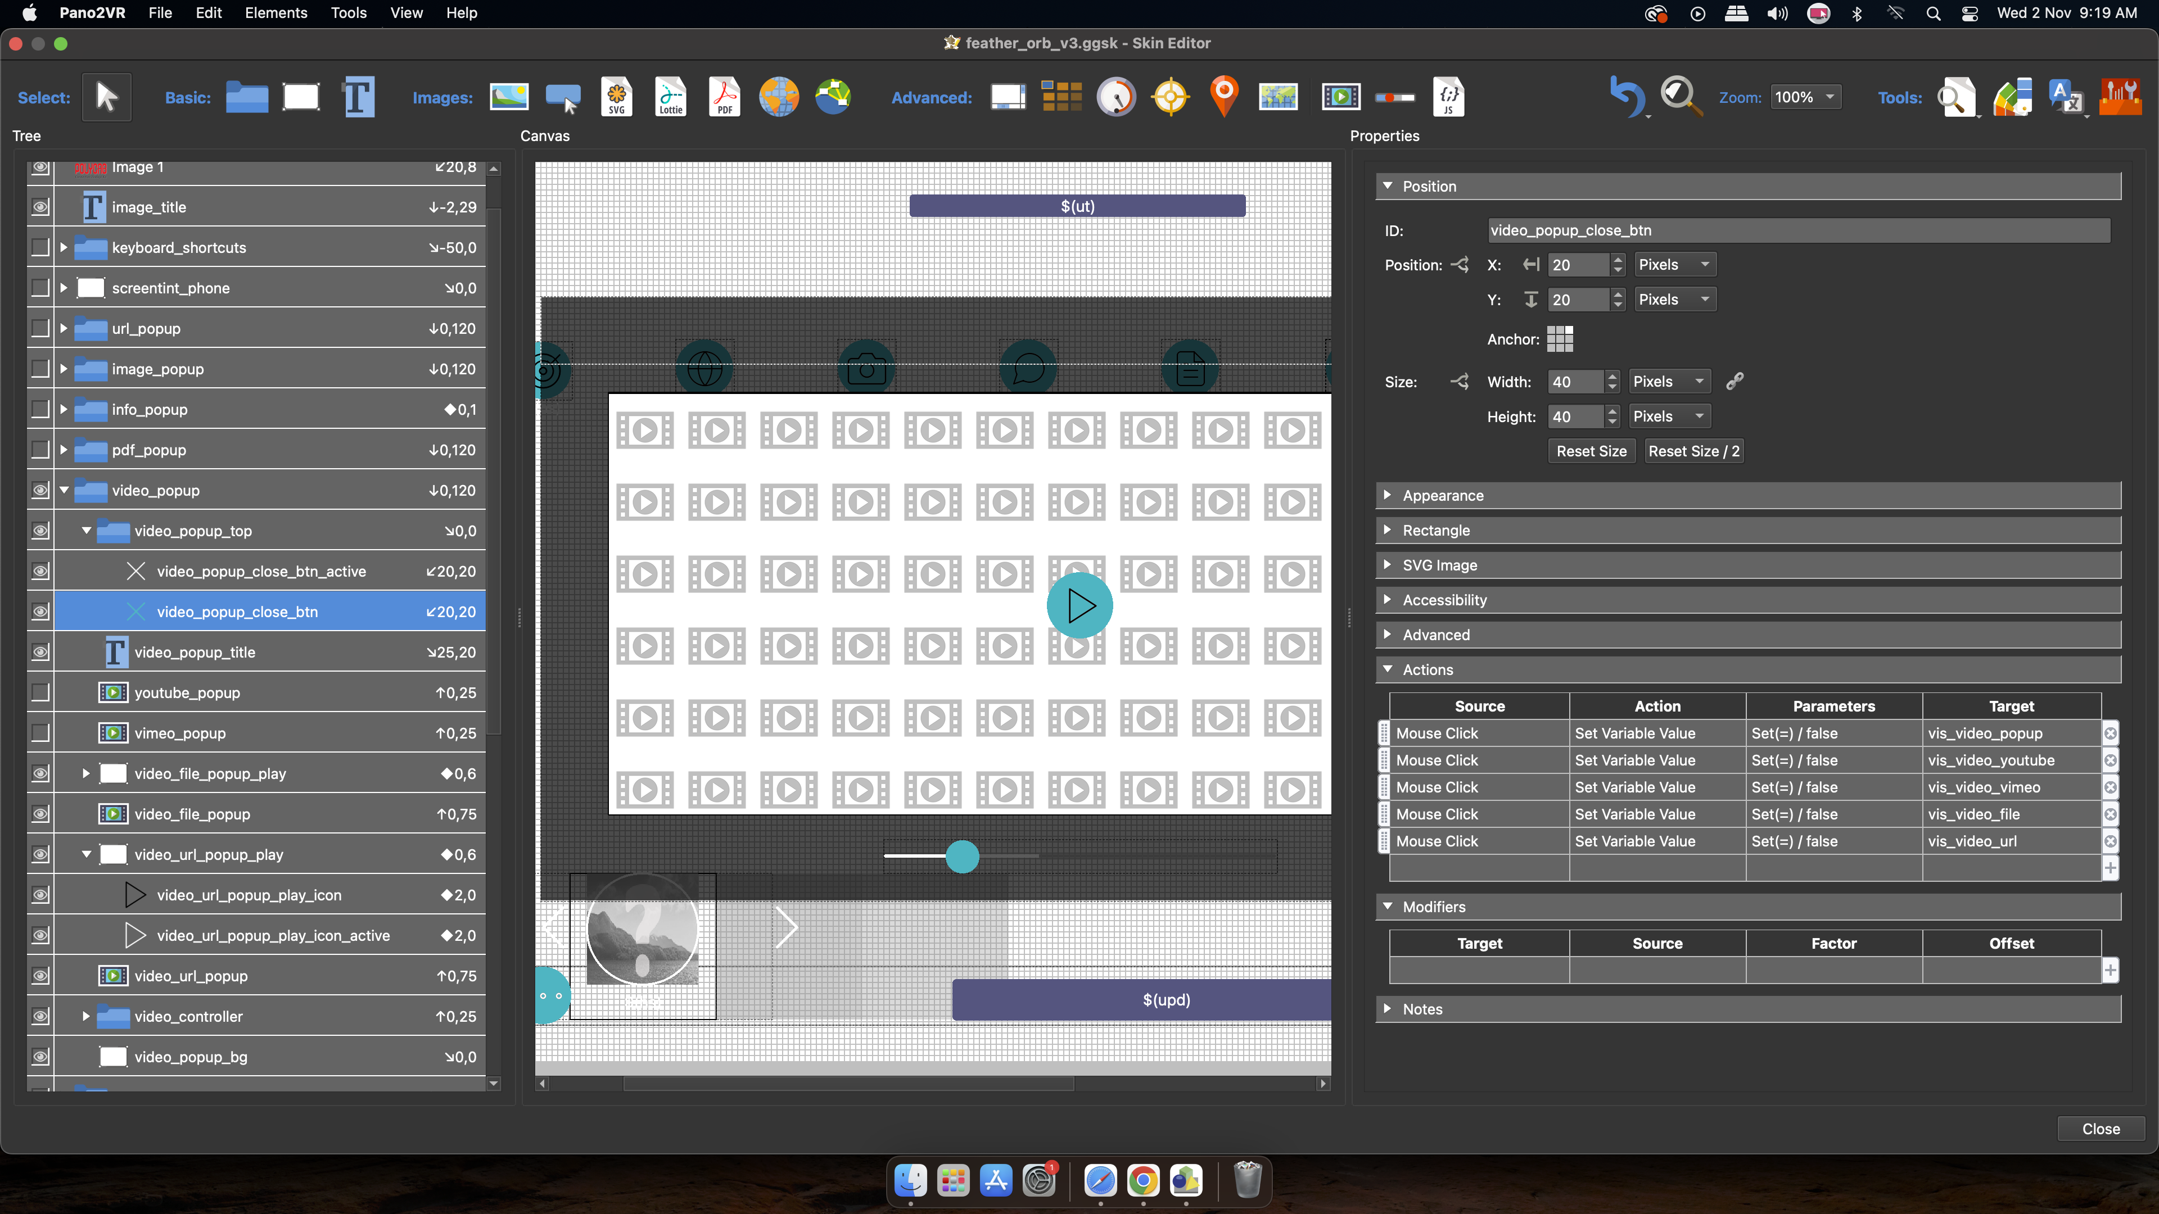Add a Timer element
Screen dimensions: 2159x1214
pyautogui.click(x=1117, y=97)
